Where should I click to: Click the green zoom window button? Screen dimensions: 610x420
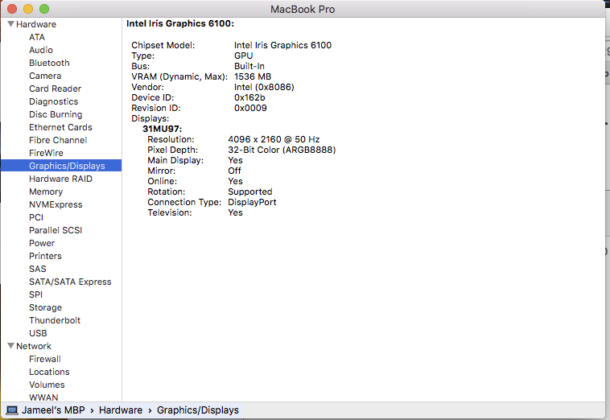(x=44, y=9)
